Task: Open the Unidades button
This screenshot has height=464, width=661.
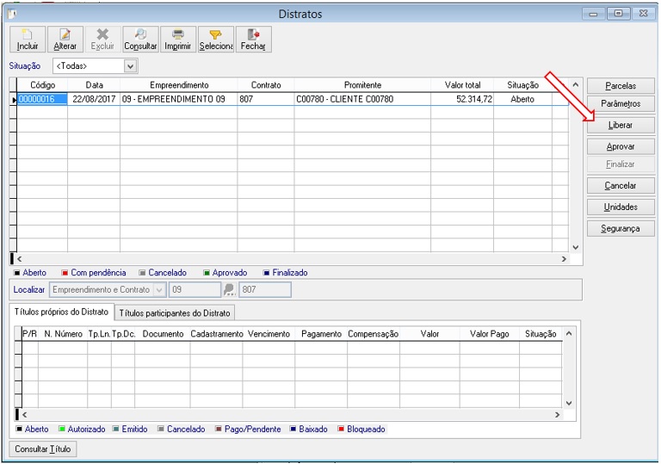Action: coord(621,207)
